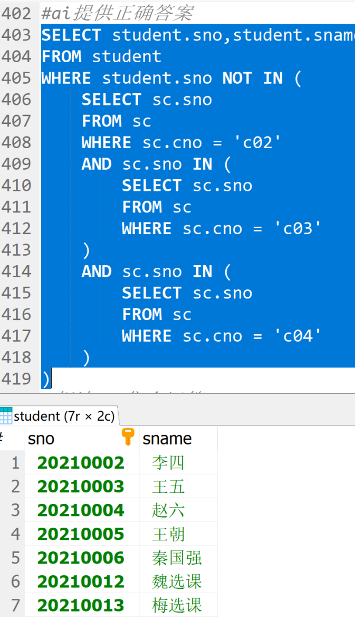The image size is (355, 631).
Task: Click row number 1 in result grid
Action: coord(15,463)
